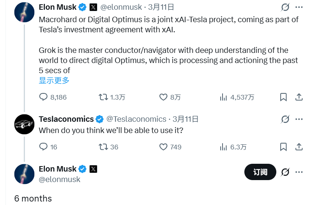This screenshot has height=205, width=311.
Task: Bookmark Elon Musk's Macrohard post
Action: pyautogui.click(x=284, y=97)
